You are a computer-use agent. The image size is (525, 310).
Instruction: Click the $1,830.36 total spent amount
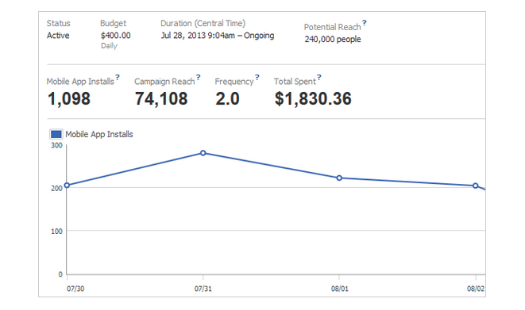click(x=313, y=99)
